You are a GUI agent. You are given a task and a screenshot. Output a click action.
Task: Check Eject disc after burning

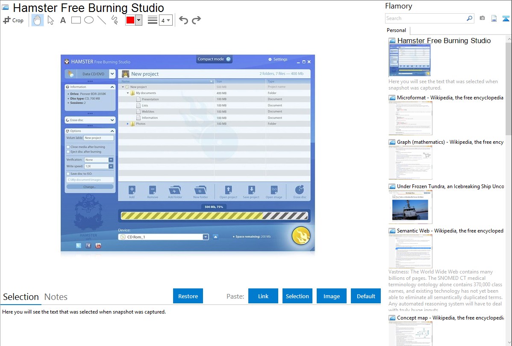coord(68,151)
